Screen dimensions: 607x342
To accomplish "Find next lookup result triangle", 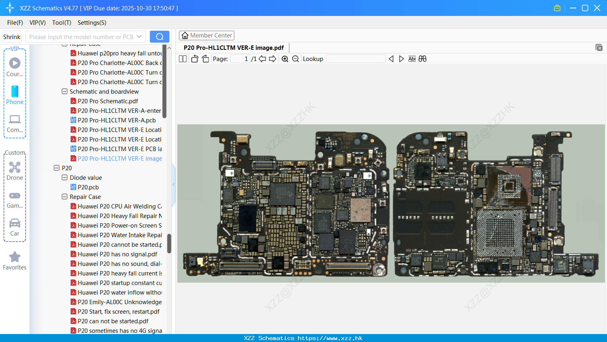I will point(401,59).
